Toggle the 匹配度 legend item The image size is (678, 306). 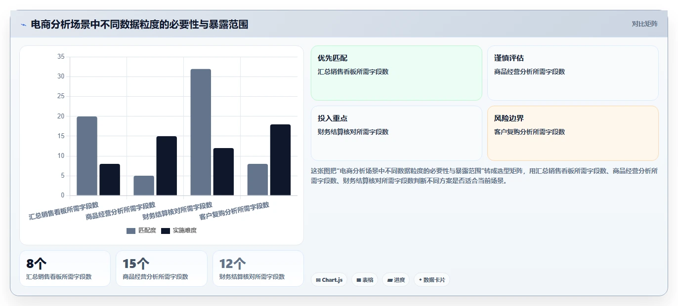tap(141, 230)
